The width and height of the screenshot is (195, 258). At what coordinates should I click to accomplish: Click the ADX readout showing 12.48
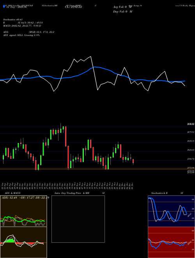coord(25,198)
